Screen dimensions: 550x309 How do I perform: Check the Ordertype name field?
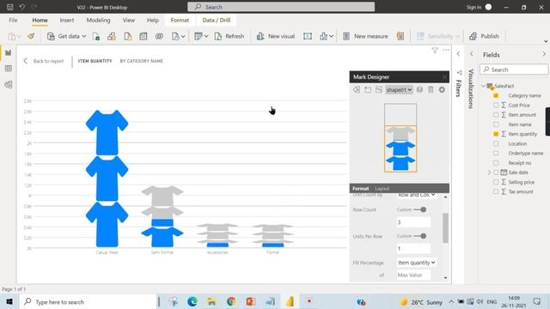pos(496,153)
